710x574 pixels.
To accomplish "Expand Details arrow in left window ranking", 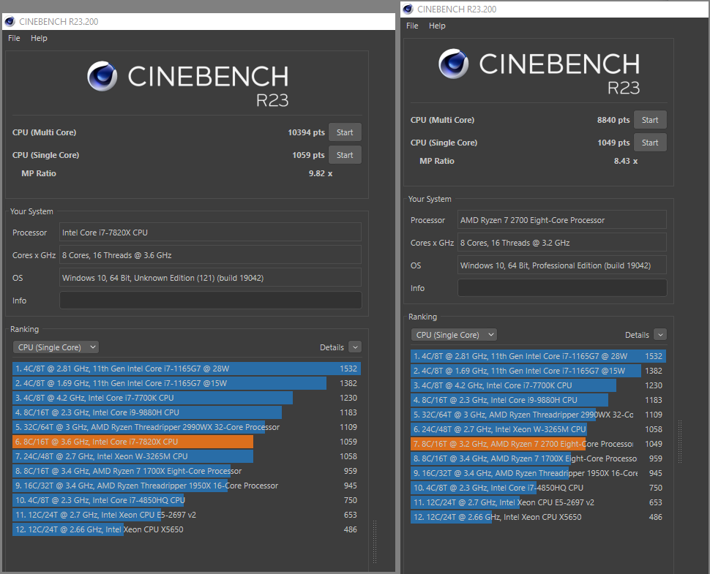I will coord(356,347).
